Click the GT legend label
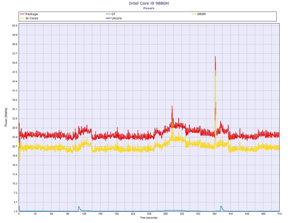This screenshot has height=223, width=298. pyautogui.click(x=113, y=14)
